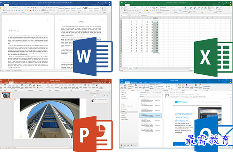The width and height of the screenshot is (233, 152).
Task: Open Conditional Formatting in Excel
Action: pyautogui.click(x=185, y=9)
